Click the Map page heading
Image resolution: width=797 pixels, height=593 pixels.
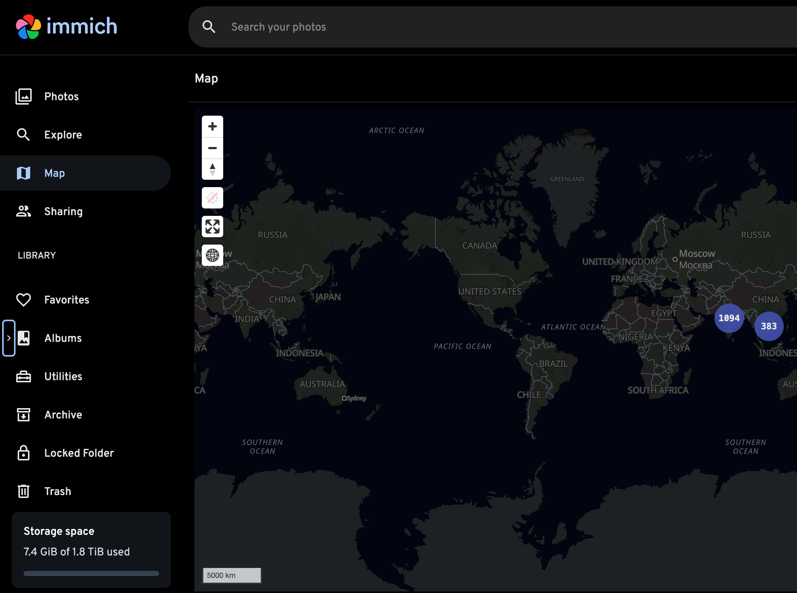coord(206,78)
